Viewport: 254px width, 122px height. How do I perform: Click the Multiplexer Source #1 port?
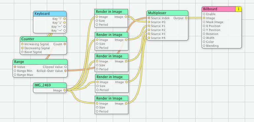point(149,26)
